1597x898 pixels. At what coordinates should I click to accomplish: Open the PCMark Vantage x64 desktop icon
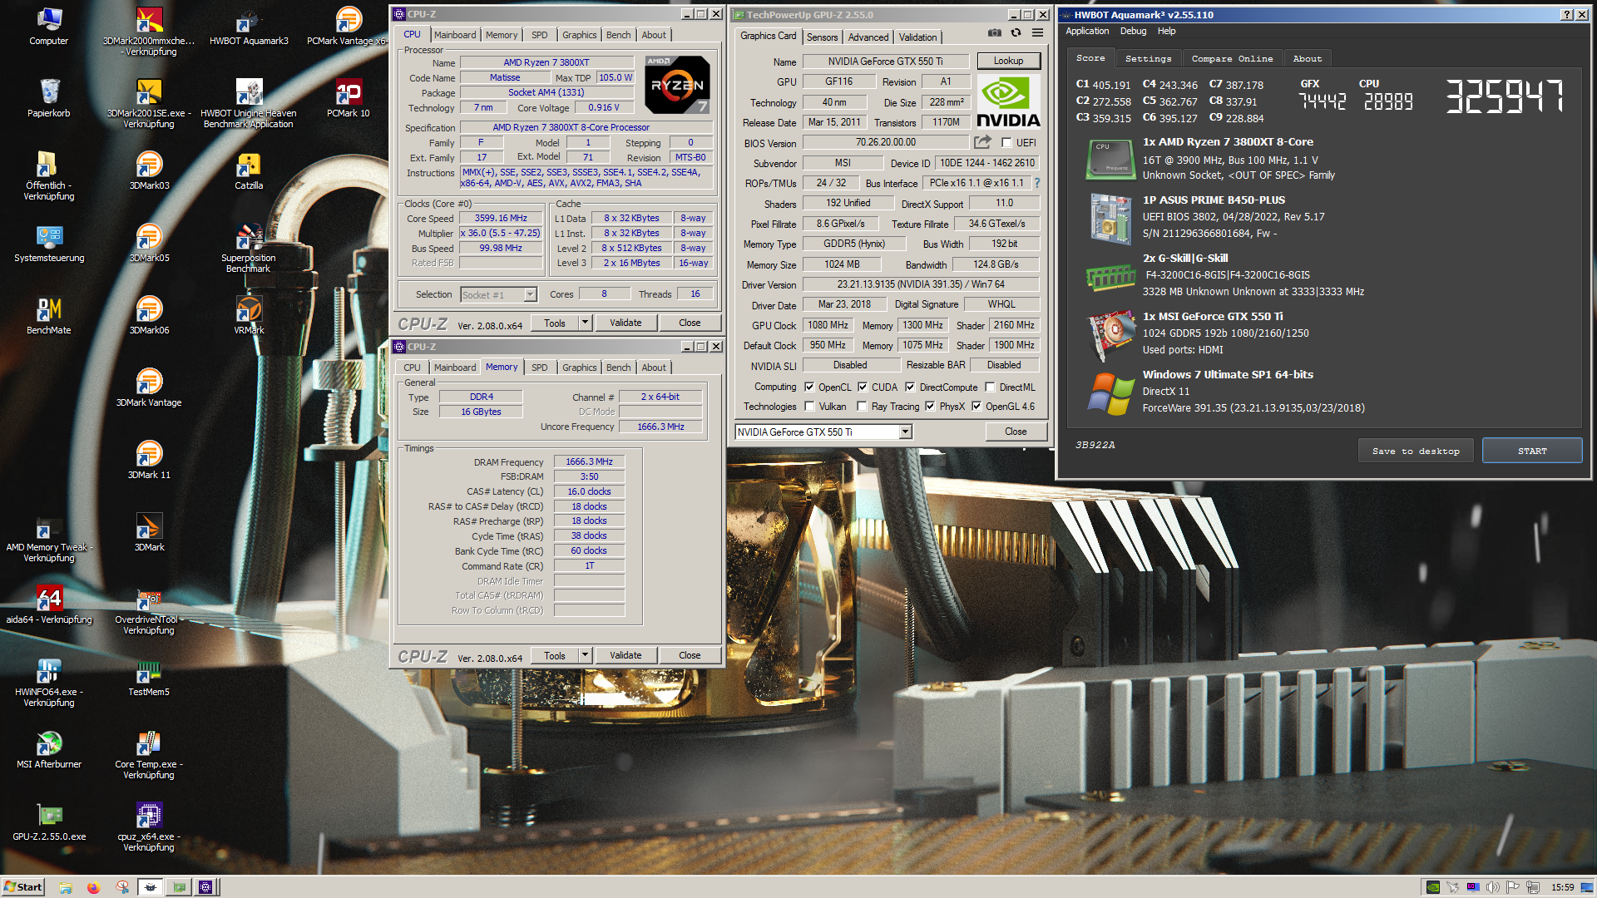(348, 25)
